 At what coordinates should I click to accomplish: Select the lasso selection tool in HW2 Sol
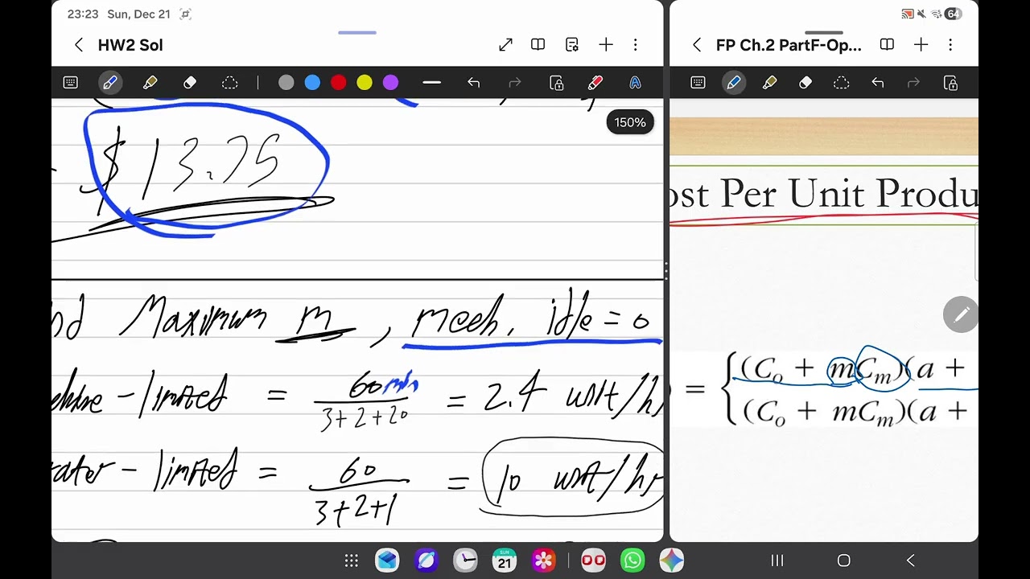pyautogui.click(x=229, y=83)
